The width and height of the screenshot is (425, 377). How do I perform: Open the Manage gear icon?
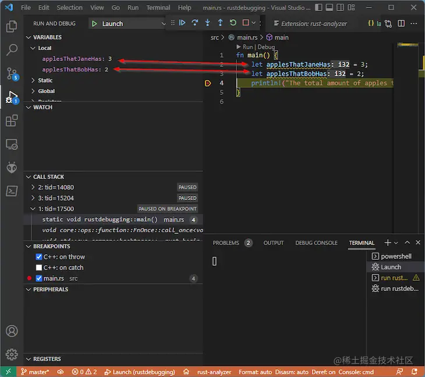pos(12,354)
